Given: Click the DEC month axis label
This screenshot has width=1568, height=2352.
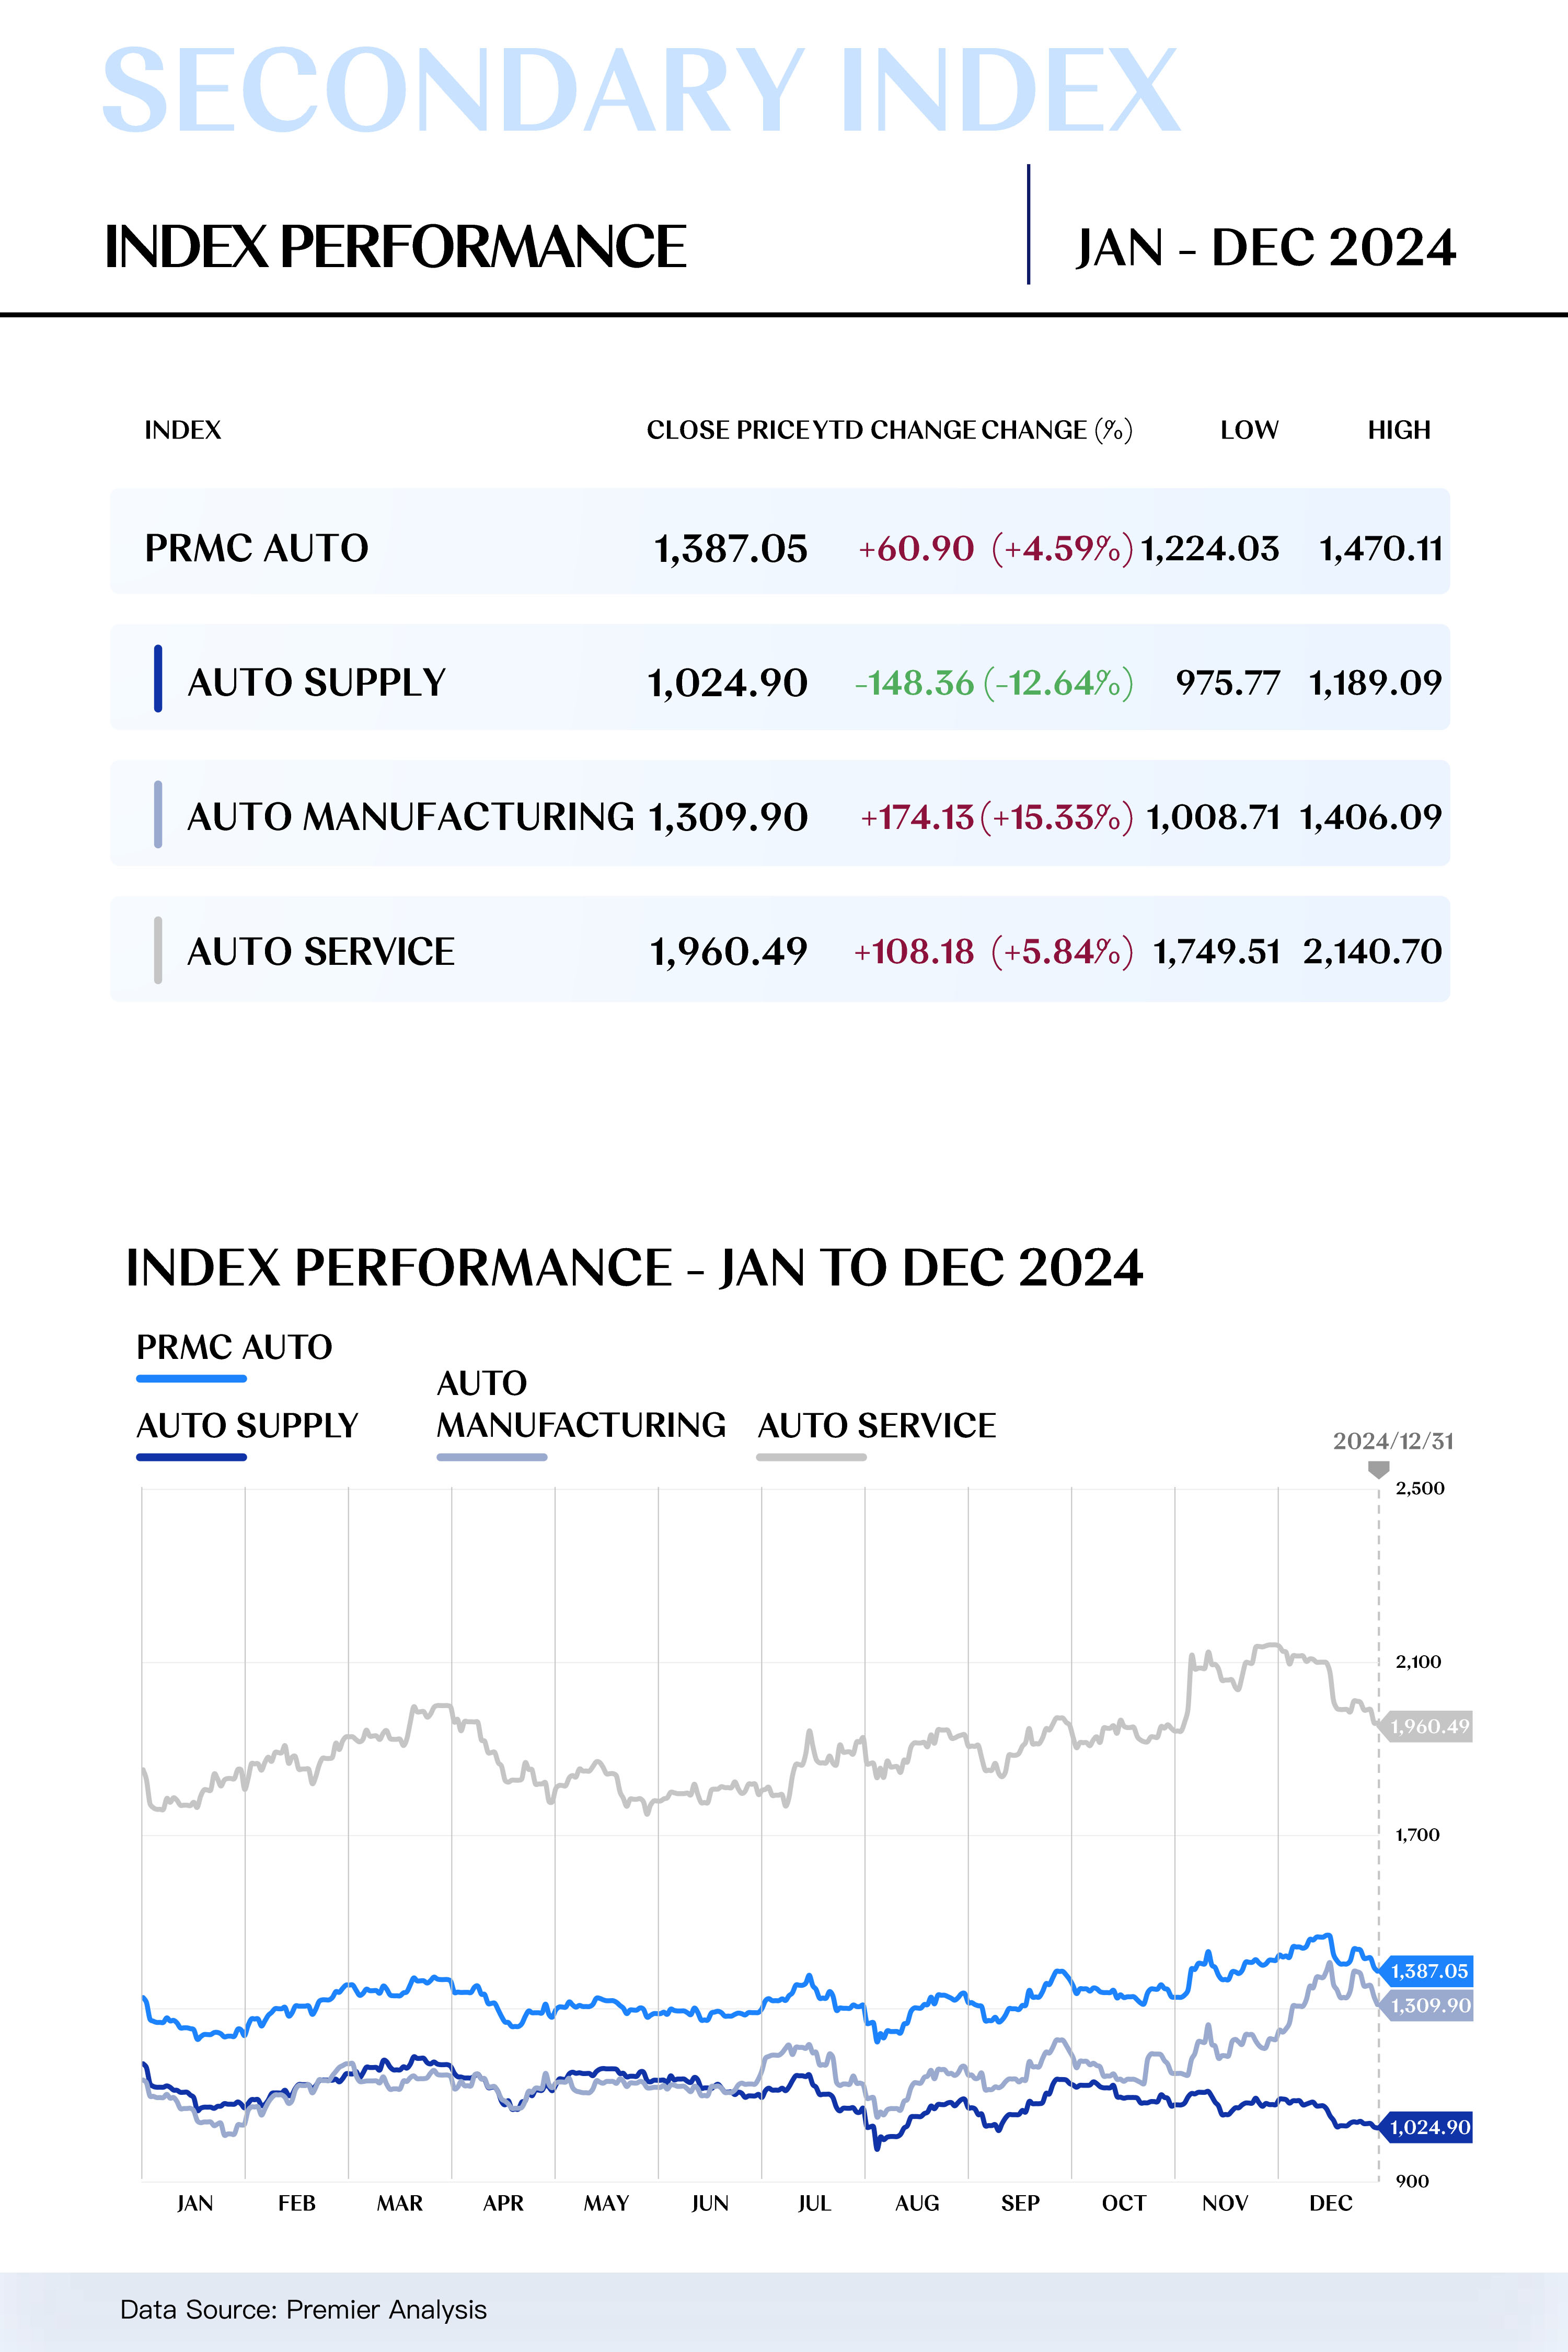Looking at the screenshot, I should [1330, 2203].
